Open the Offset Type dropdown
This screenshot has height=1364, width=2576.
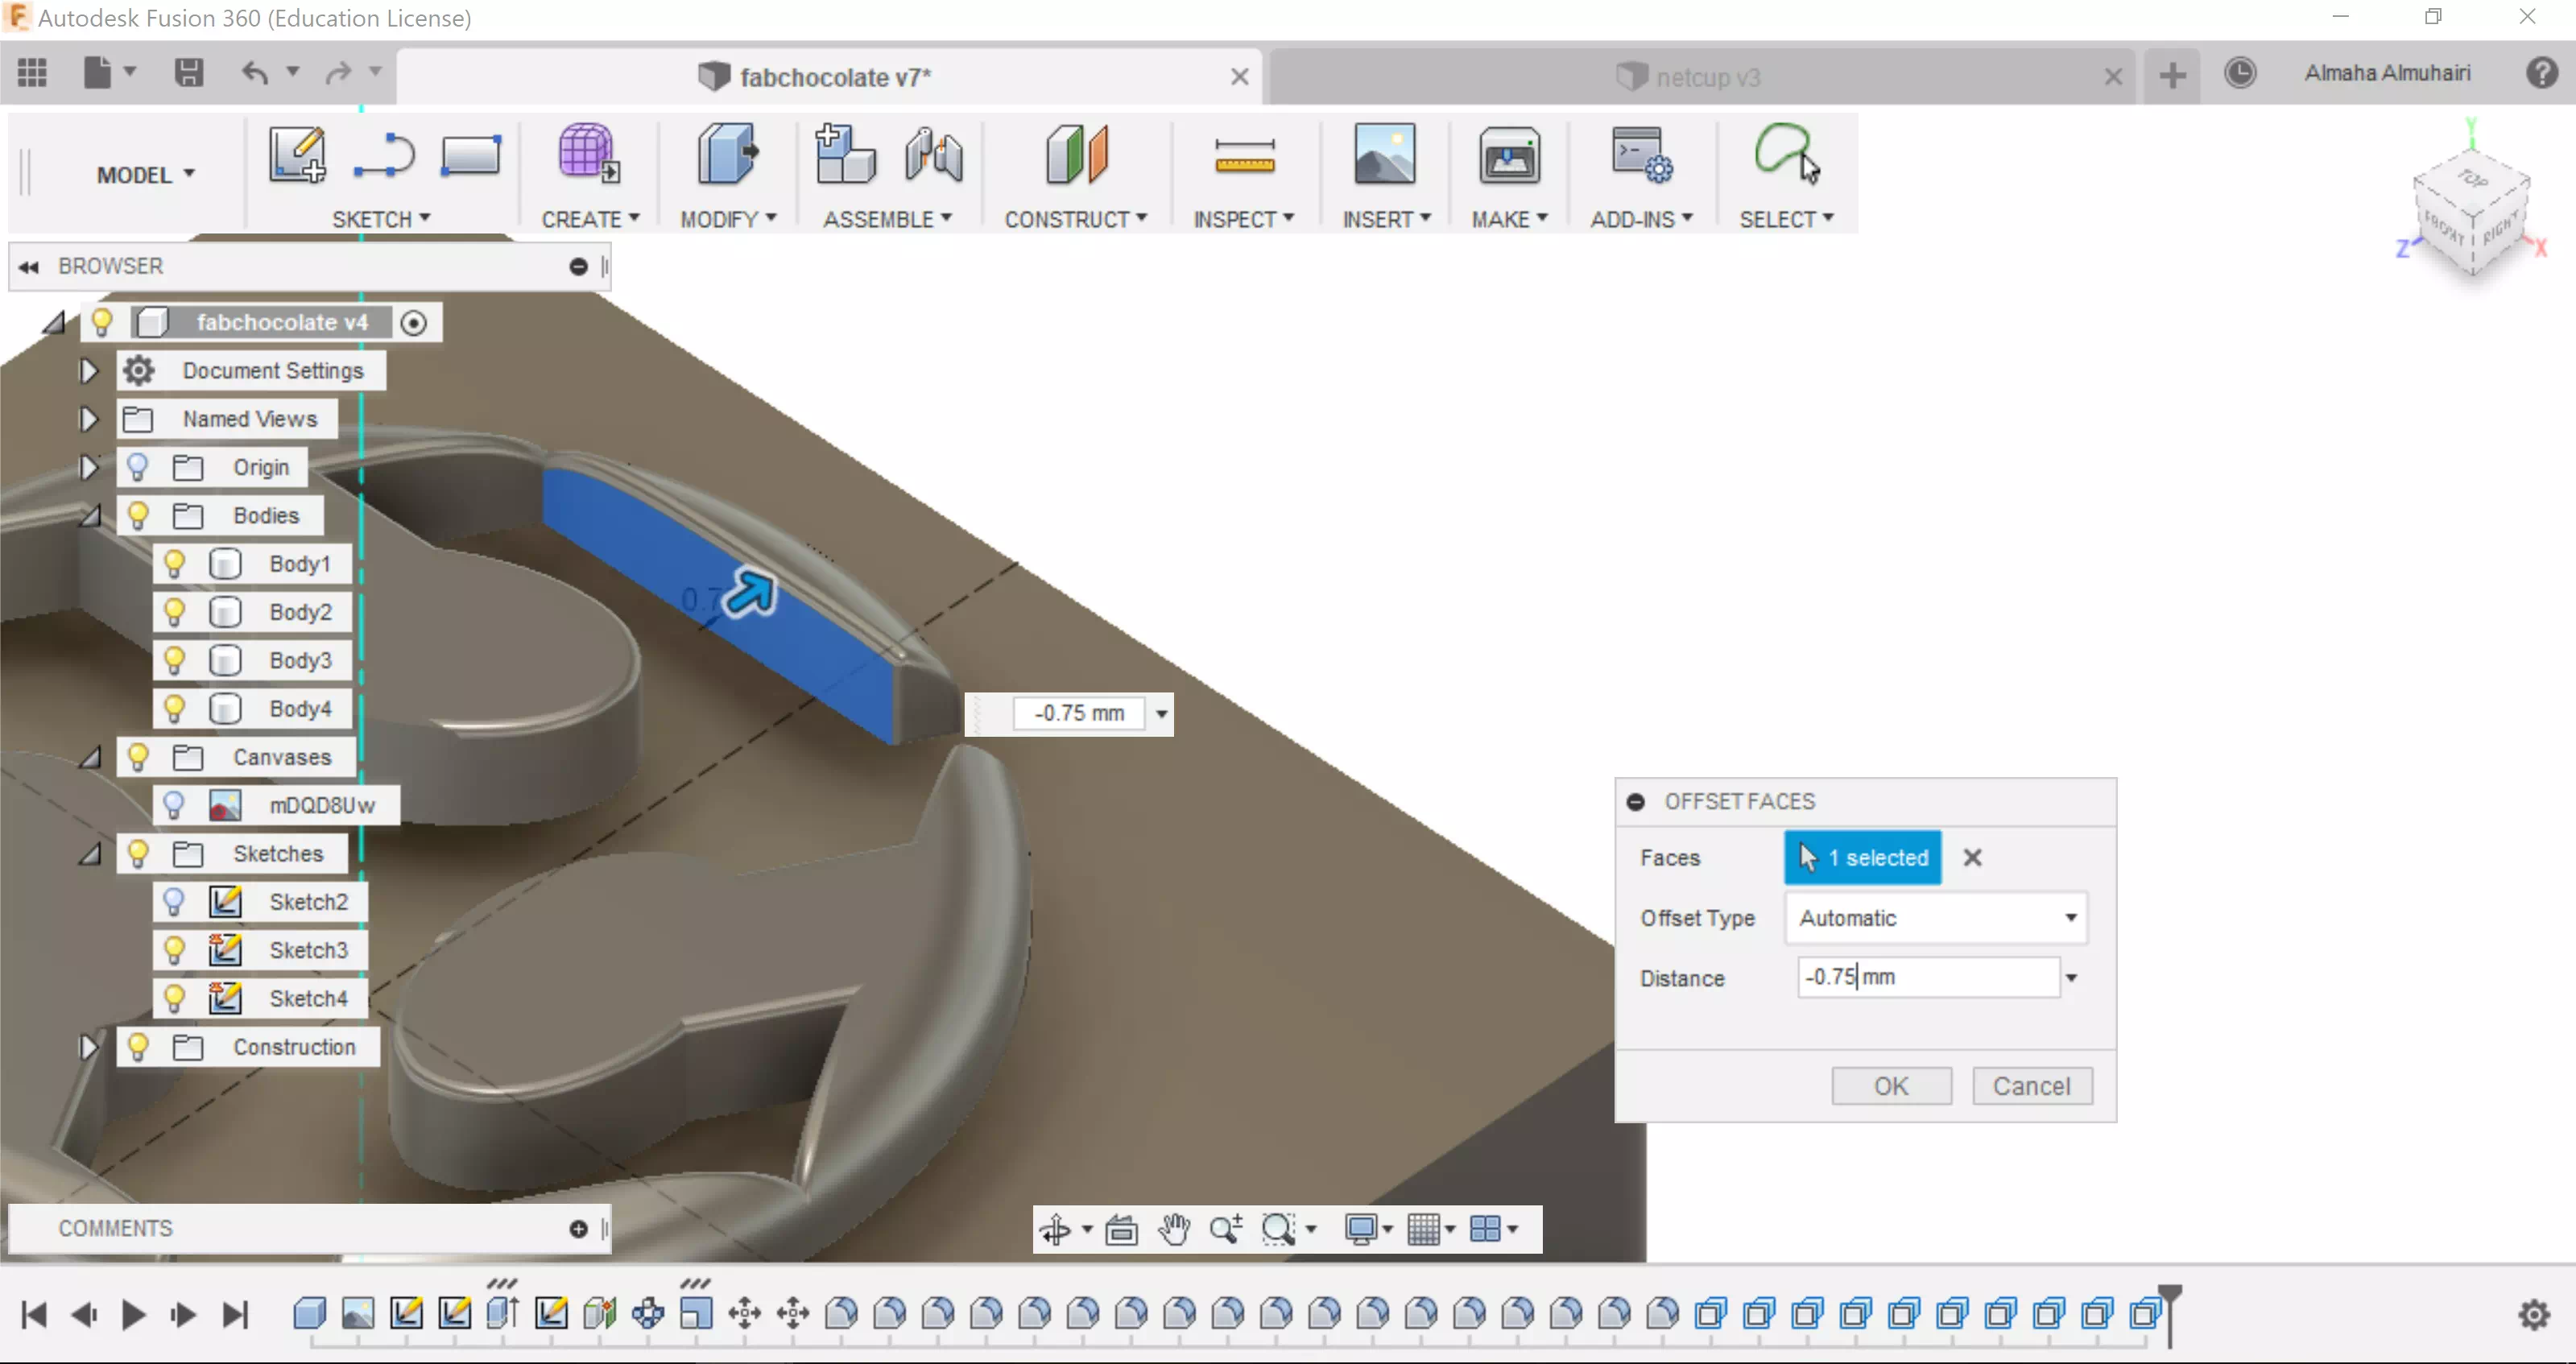tap(1936, 918)
